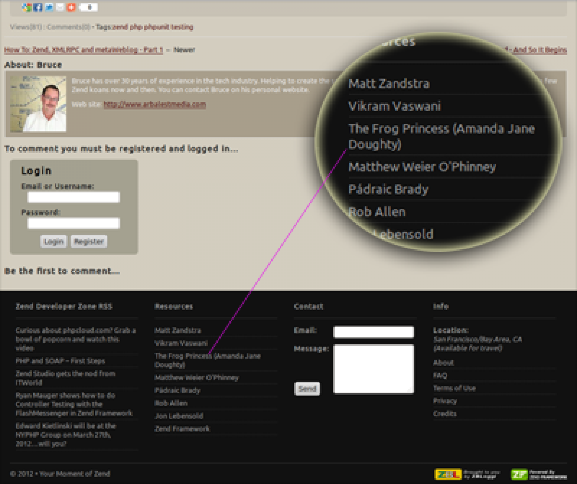Open Vikram Vaswani in footer Resources list
577x484 pixels.
[181, 343]
